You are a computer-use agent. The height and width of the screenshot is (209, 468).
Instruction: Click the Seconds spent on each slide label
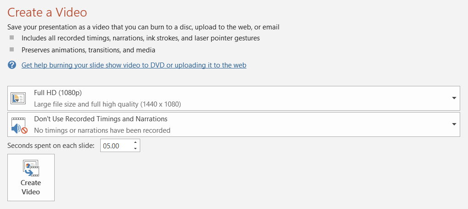coord(51,146)
